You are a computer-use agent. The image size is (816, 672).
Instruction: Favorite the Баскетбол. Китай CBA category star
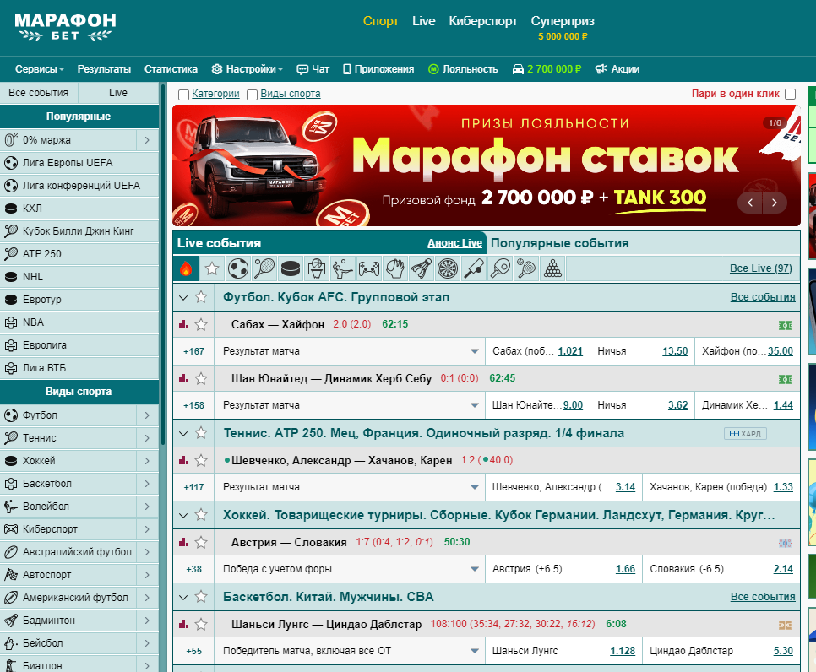[x=201, y=597]
